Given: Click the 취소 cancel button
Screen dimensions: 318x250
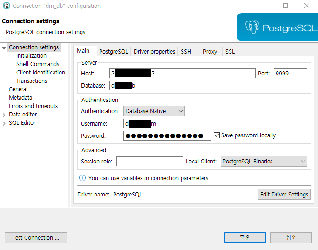Looking at the screenshot, I should [x=291, y=237].
